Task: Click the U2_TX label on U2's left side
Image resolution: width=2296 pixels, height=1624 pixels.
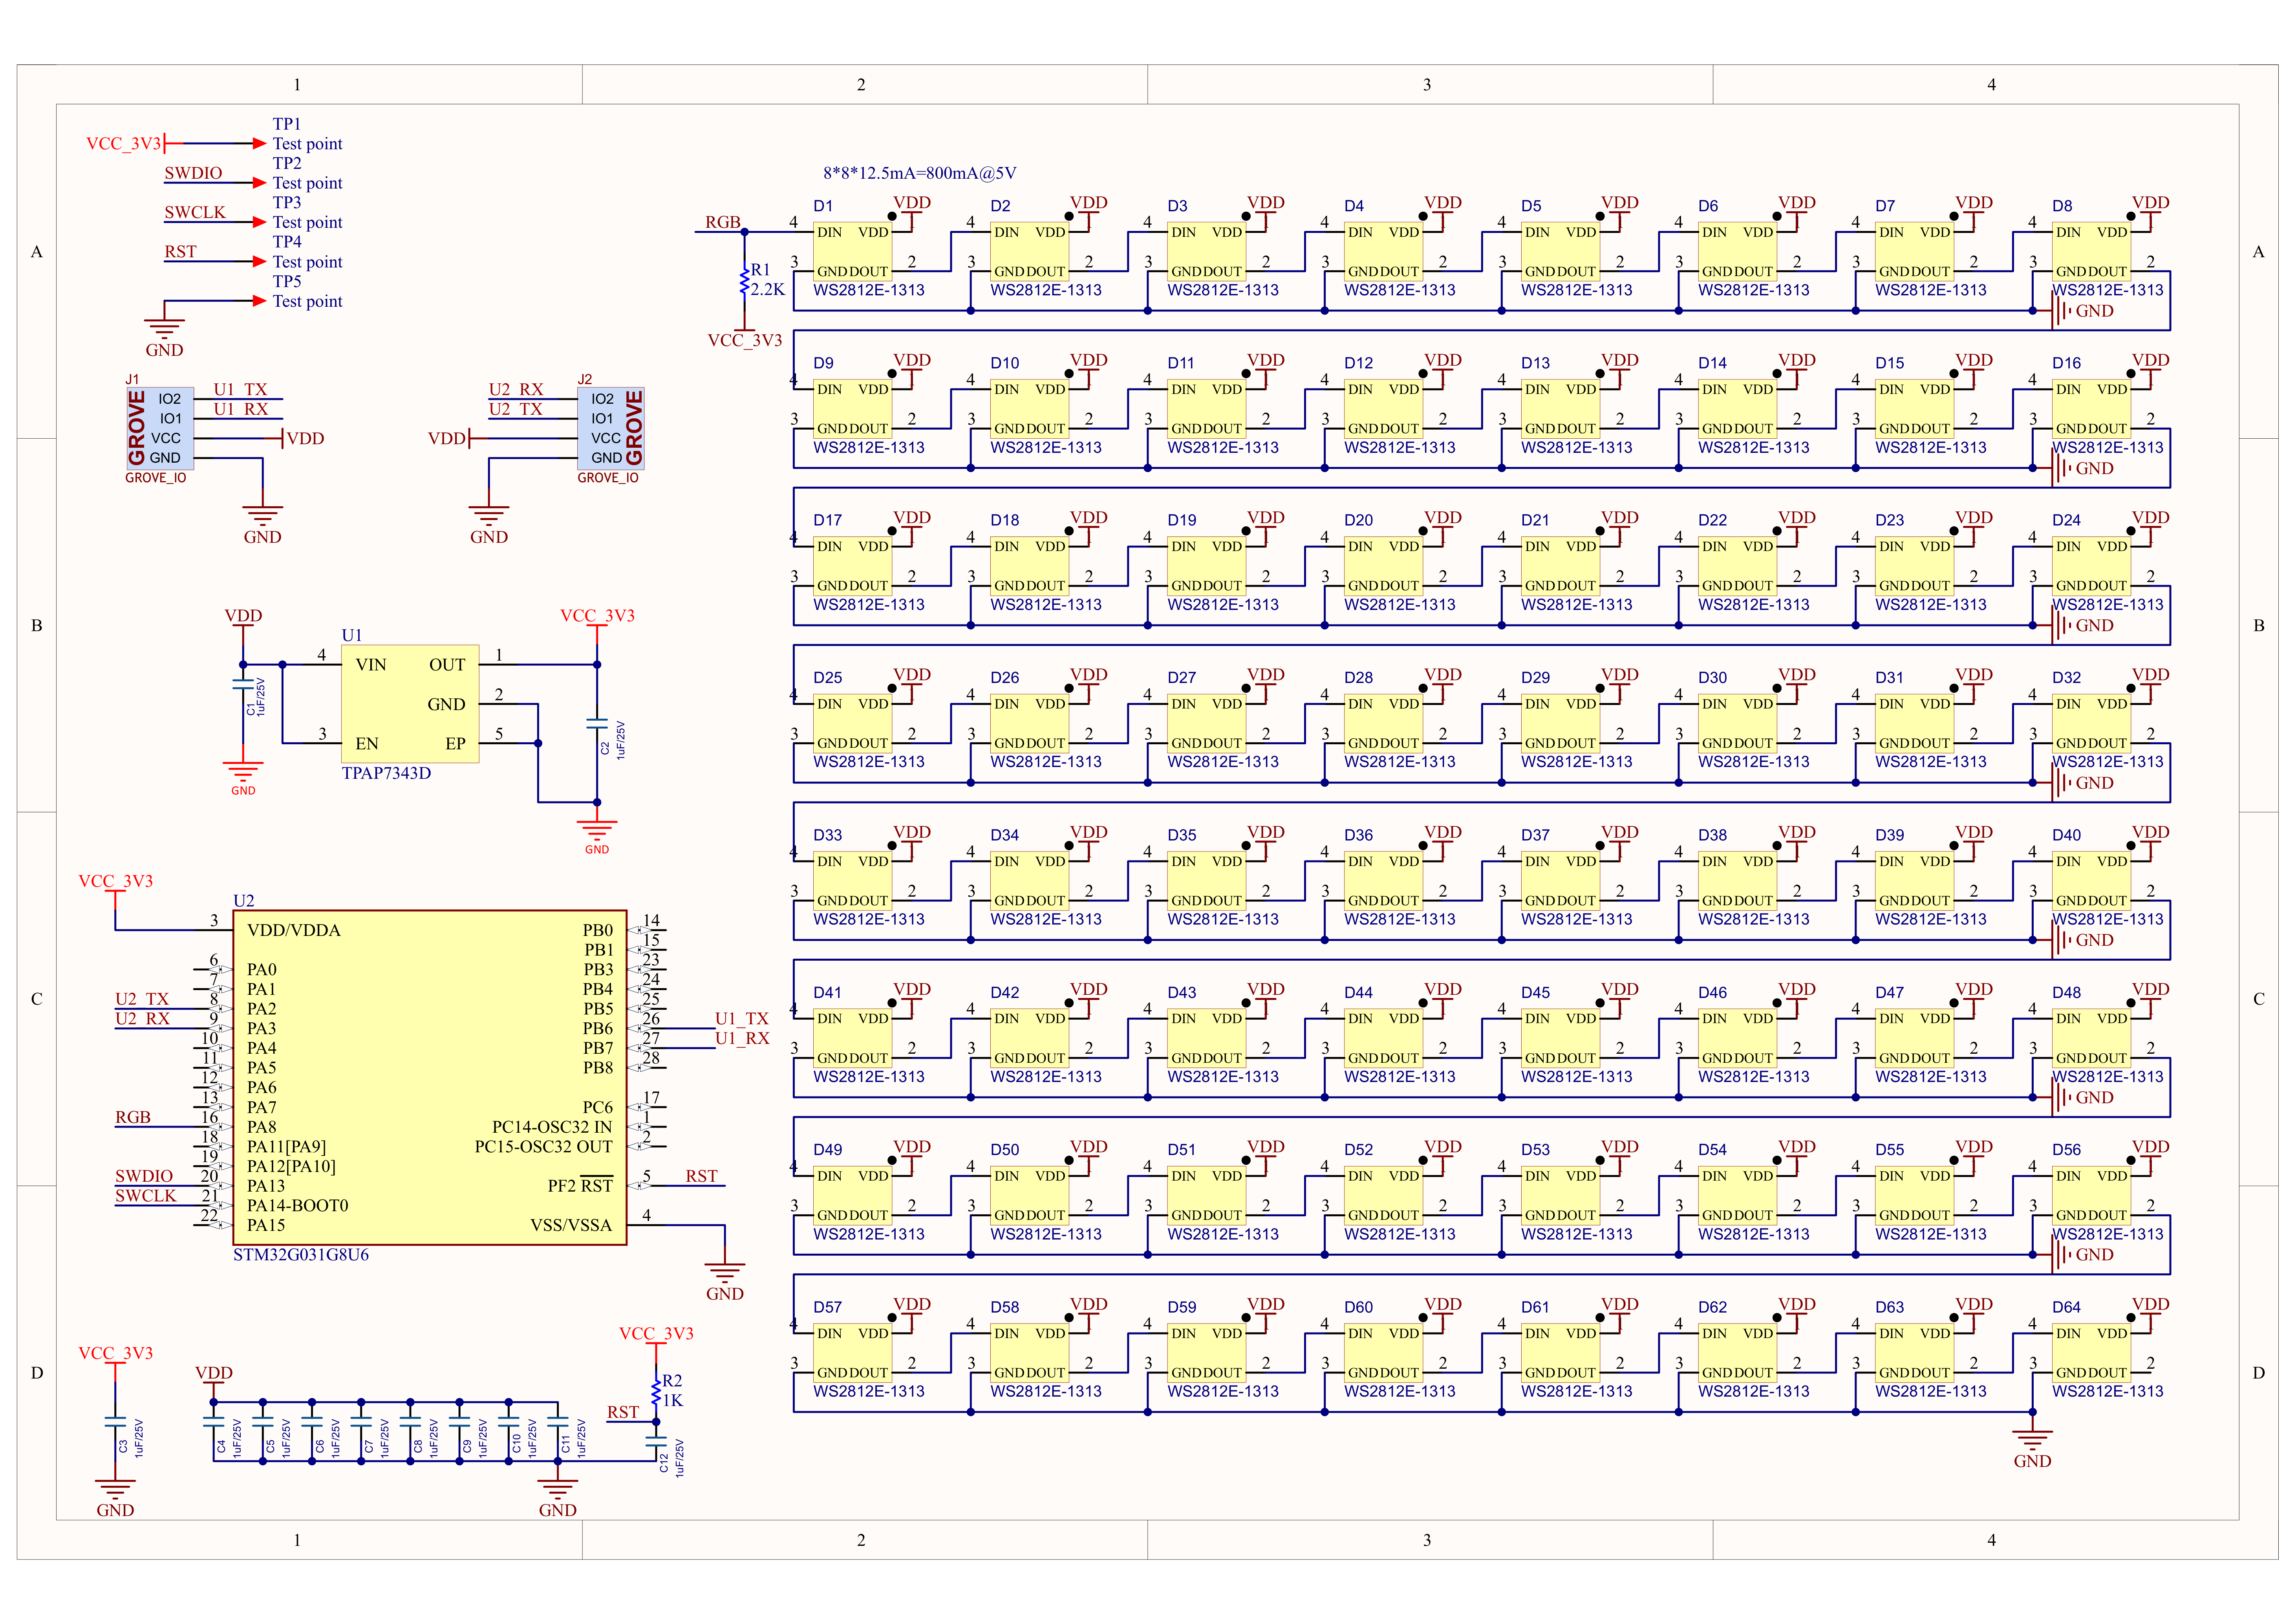Action: 142,999
